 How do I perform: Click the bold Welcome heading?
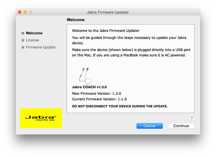pos(76,20)
